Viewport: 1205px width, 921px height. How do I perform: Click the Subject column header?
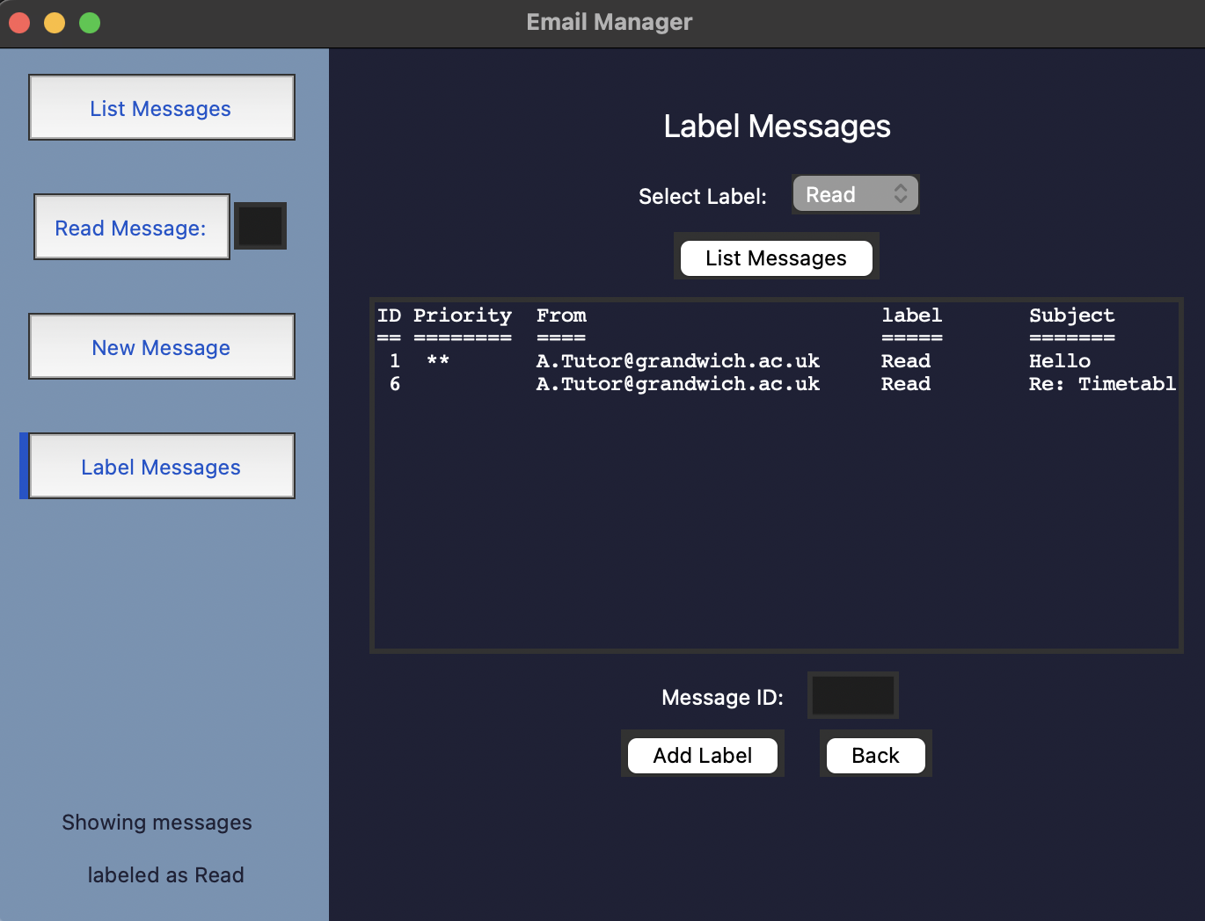[1071, 315]
